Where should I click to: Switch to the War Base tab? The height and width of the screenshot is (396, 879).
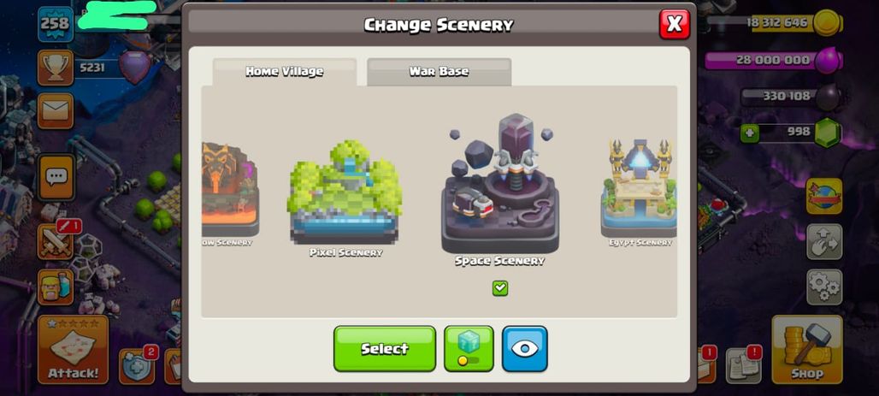(x=439, y=72)
